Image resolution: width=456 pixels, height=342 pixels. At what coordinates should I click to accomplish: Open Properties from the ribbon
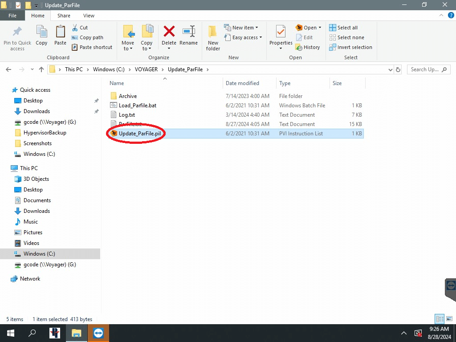click(x=281, y=36)
